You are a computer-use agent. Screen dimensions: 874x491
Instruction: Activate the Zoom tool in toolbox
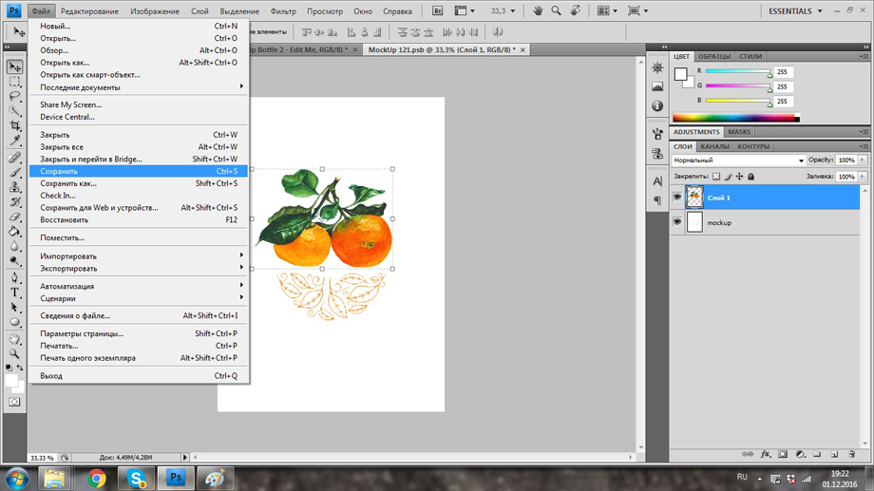[14, 353]
